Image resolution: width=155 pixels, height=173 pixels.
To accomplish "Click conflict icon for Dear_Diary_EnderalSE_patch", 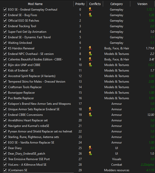I will [90, 153].
